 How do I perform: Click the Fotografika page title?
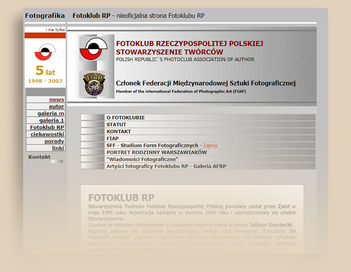tap(45, 16)
